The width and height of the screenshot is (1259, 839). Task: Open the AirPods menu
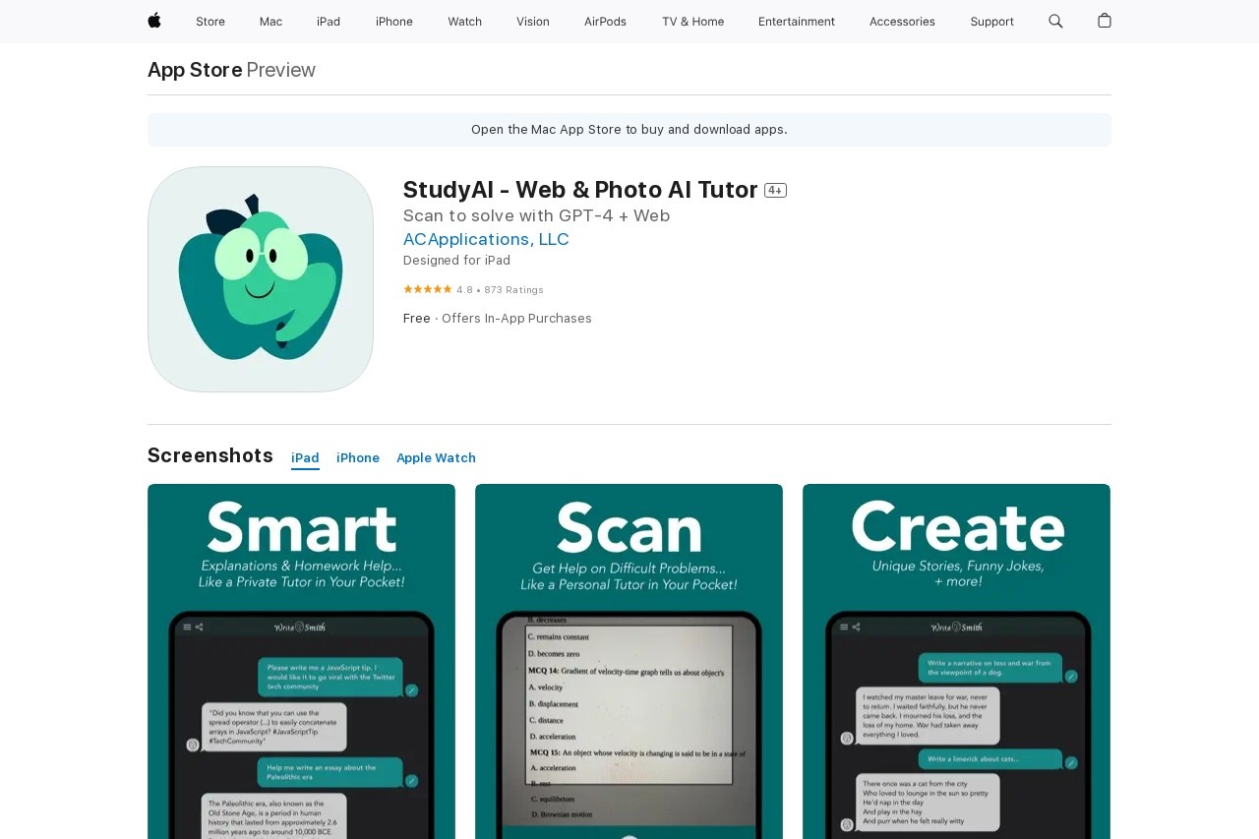click(605, 22)
